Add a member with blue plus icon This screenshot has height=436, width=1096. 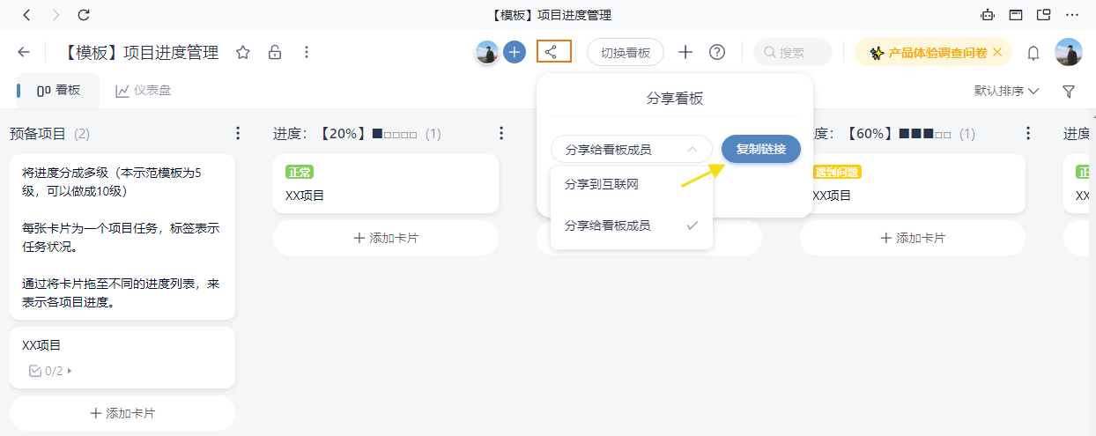click(x=515, y=52)
